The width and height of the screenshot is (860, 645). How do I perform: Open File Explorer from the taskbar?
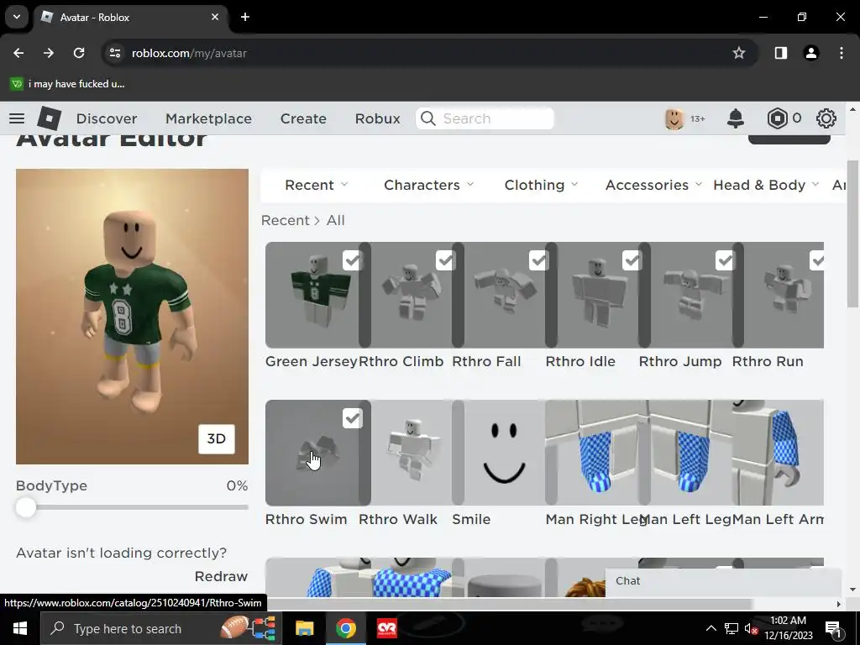(304, 628)
